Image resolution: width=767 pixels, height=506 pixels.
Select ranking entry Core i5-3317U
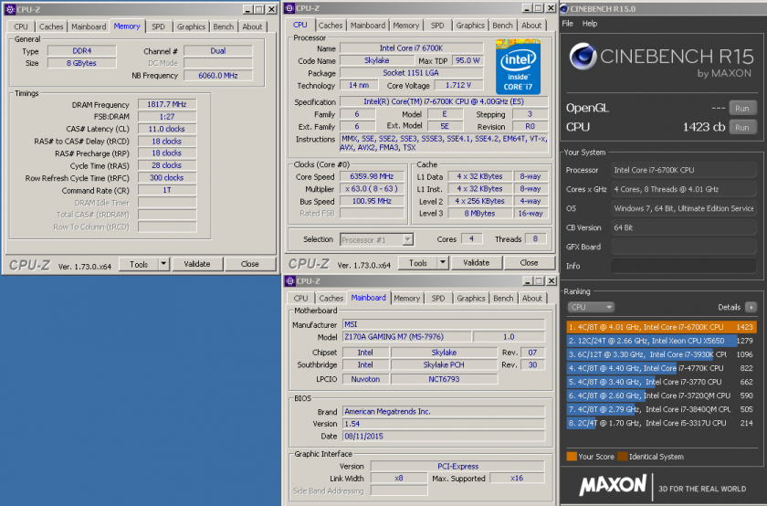661,423
